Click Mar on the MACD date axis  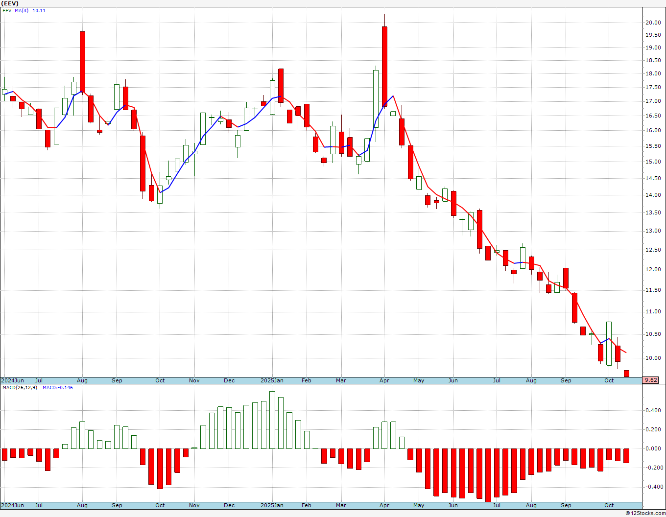(x=341, y=505)
